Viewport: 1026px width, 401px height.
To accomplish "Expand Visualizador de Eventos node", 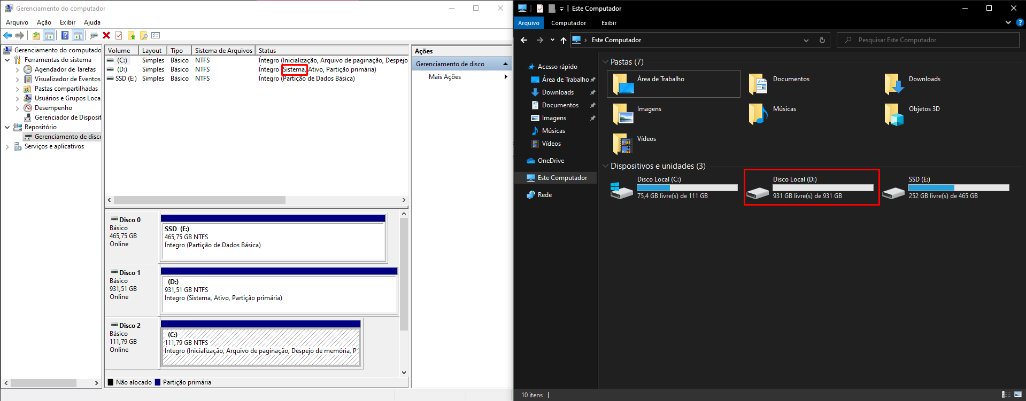I will pos(17,79).
